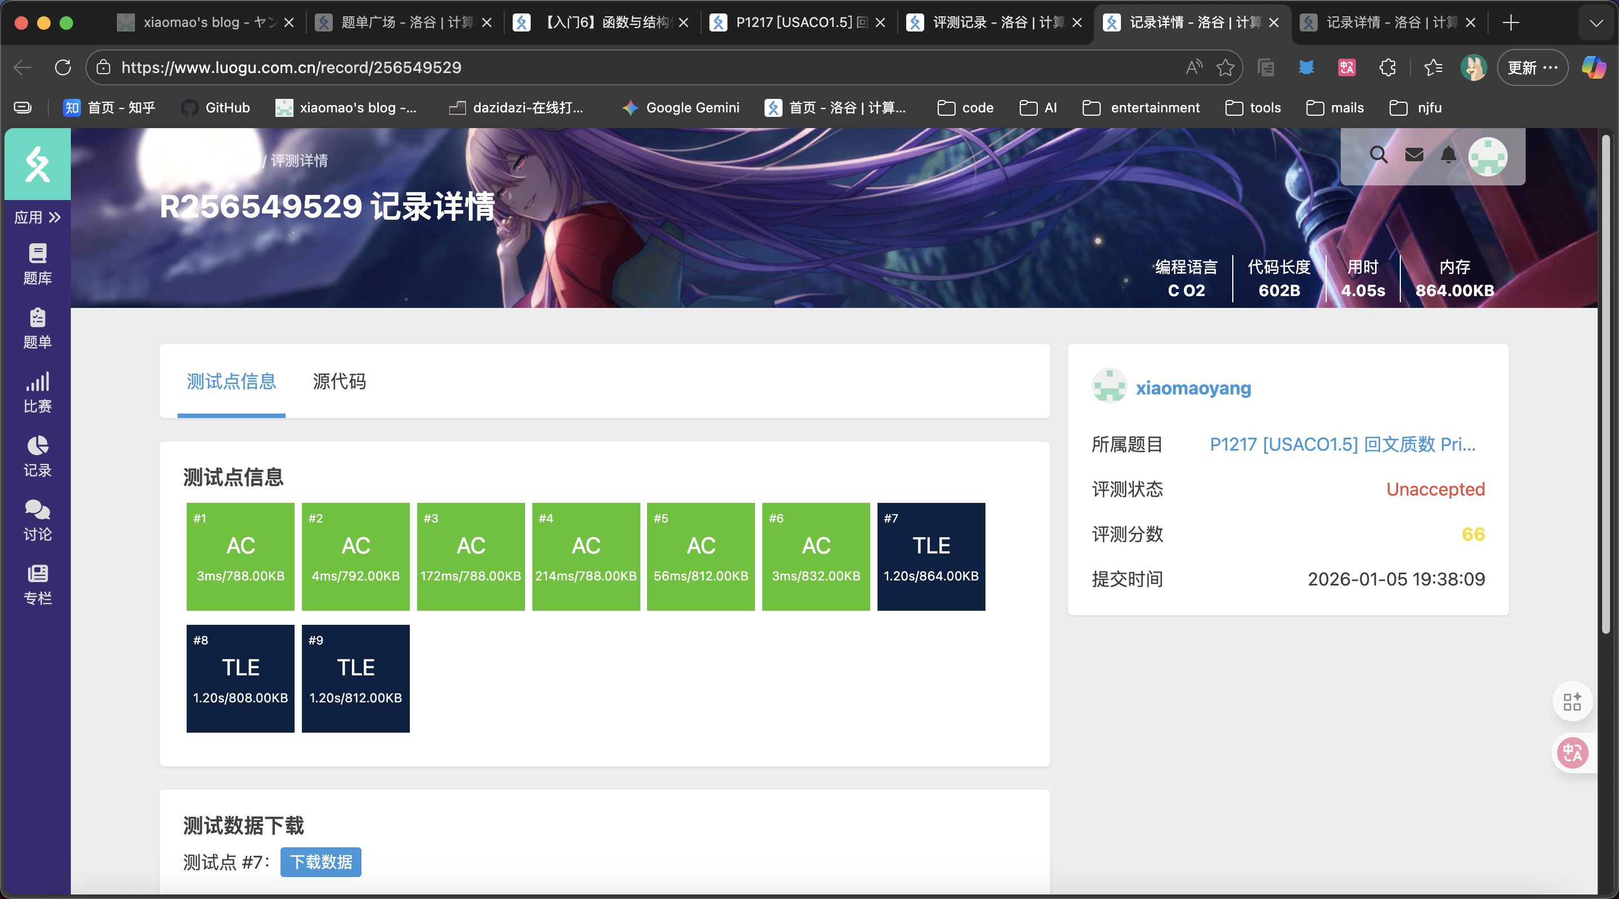Open the notifications bell icon
Screen dimensions: 1619x899
point(1448,155)
